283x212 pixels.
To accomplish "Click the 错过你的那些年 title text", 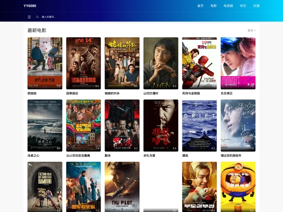I will 231,155.
